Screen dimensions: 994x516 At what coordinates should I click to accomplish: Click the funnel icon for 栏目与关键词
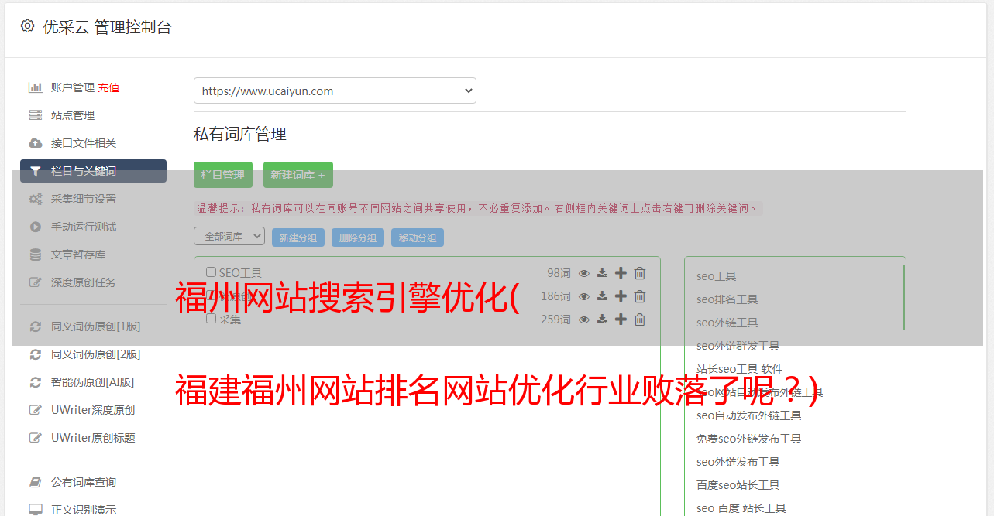pos(35,171)
